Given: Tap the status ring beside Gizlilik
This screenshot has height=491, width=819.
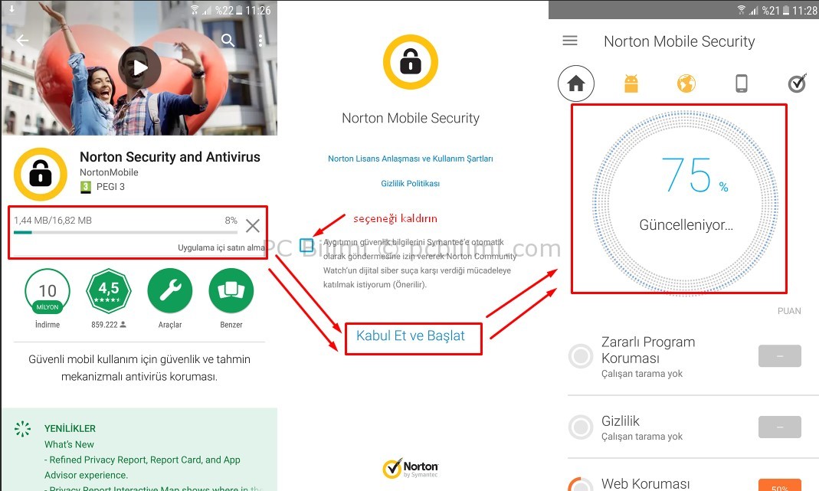Looking at the screenshot, I should (x=580, y=427).
